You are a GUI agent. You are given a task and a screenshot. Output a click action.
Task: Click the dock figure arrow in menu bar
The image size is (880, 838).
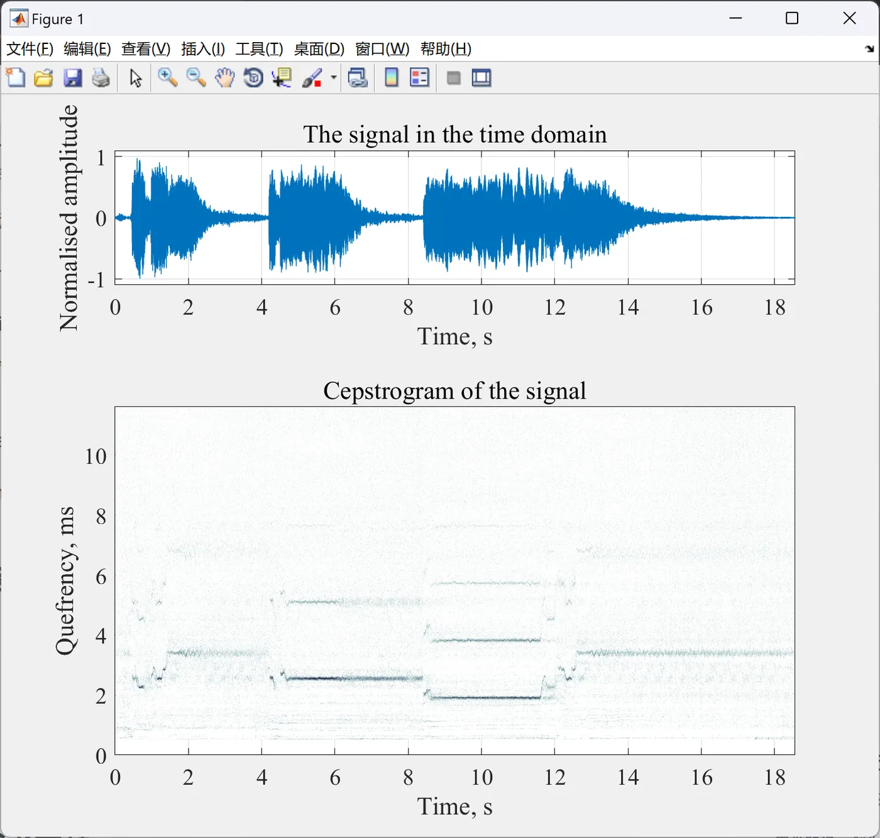coord(869,49)
